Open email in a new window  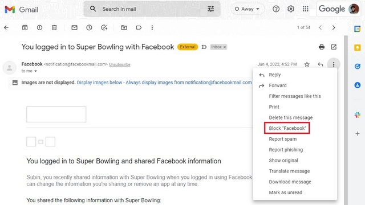(x=334, y=47)
